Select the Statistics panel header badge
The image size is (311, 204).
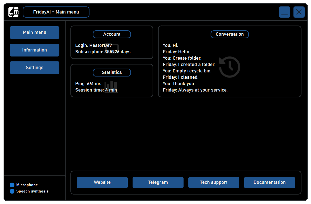(x=112, y=72)
